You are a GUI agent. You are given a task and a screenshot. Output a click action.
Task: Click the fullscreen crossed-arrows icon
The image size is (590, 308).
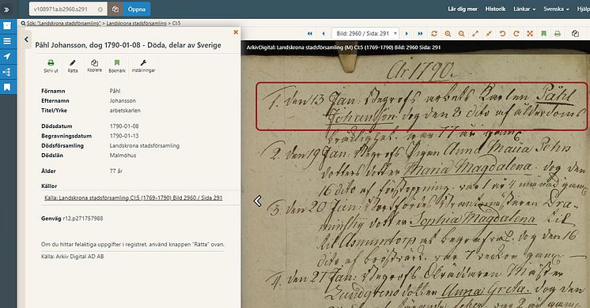coord(530,33)
